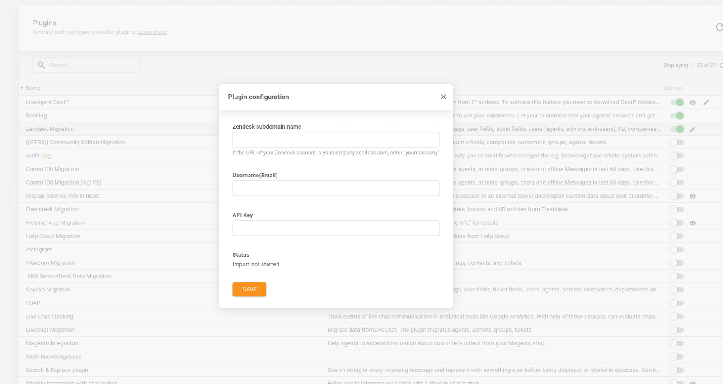Click the Instagram plugin name
The height and width of the screenshot is (384, 723).
(39, 250)
